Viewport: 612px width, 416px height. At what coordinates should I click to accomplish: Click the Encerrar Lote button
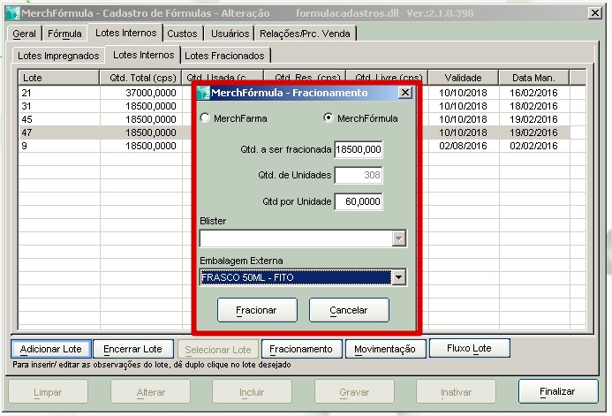point(133,349)
